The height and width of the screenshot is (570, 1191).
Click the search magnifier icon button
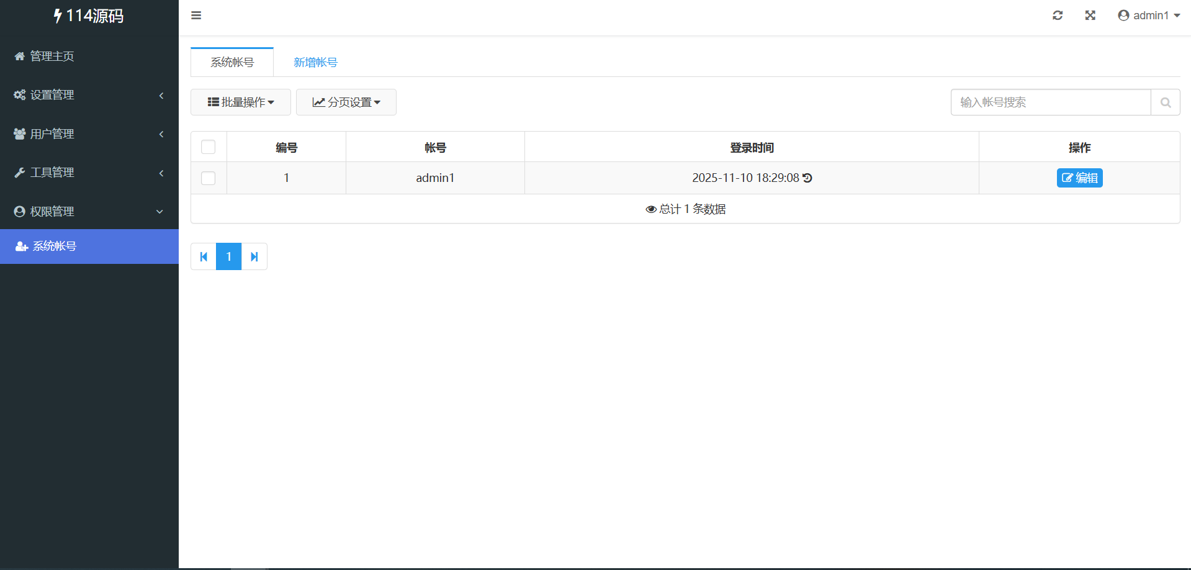click(1165, 102)
